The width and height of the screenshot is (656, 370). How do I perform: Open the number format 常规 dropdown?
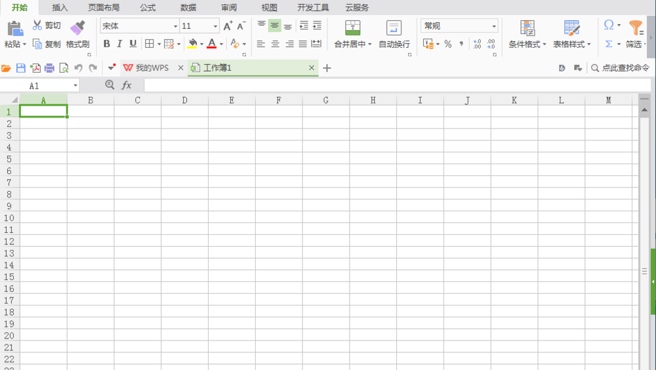pyautogui.click(x=494, y=26)
